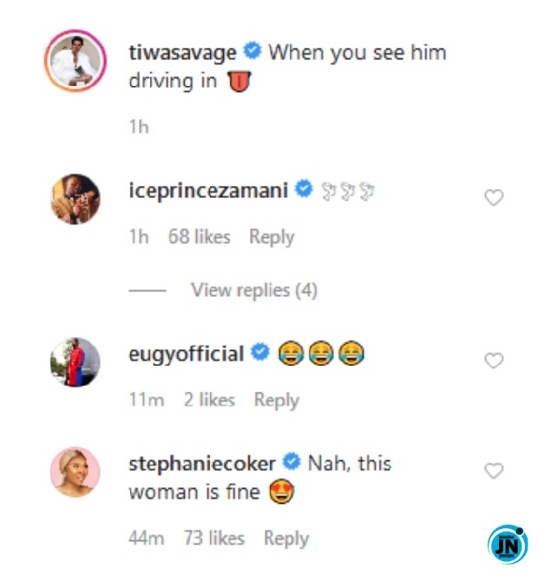Click the tiwasavage username
This screenshot has width=538, height=575.
(182, 52)
